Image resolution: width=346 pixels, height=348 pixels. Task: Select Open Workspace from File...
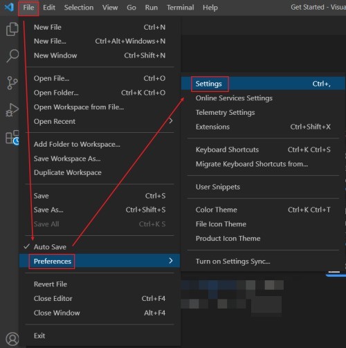click(100, 107)
